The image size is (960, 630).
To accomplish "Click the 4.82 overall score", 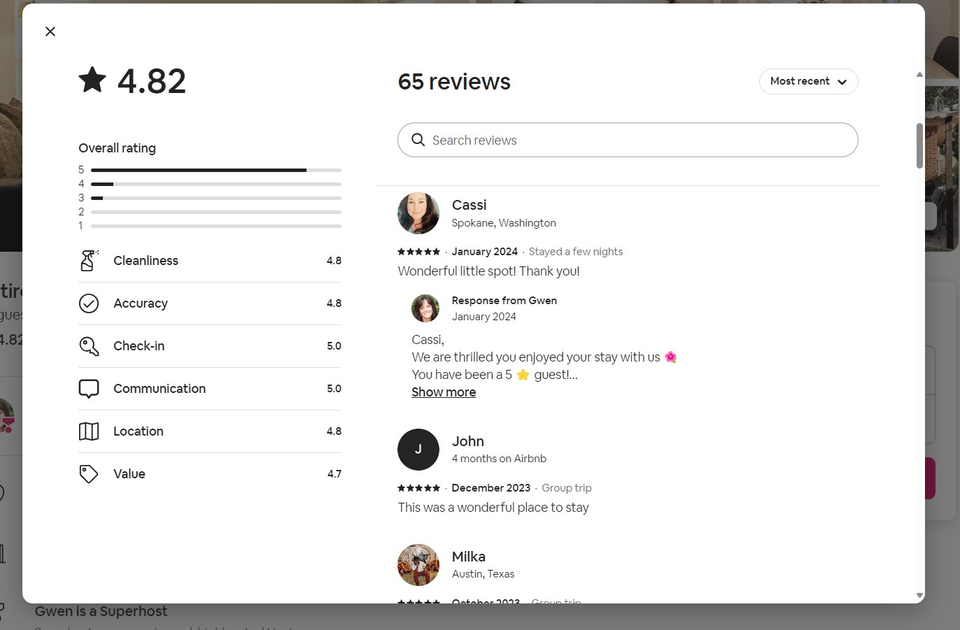I will (152, 81).
